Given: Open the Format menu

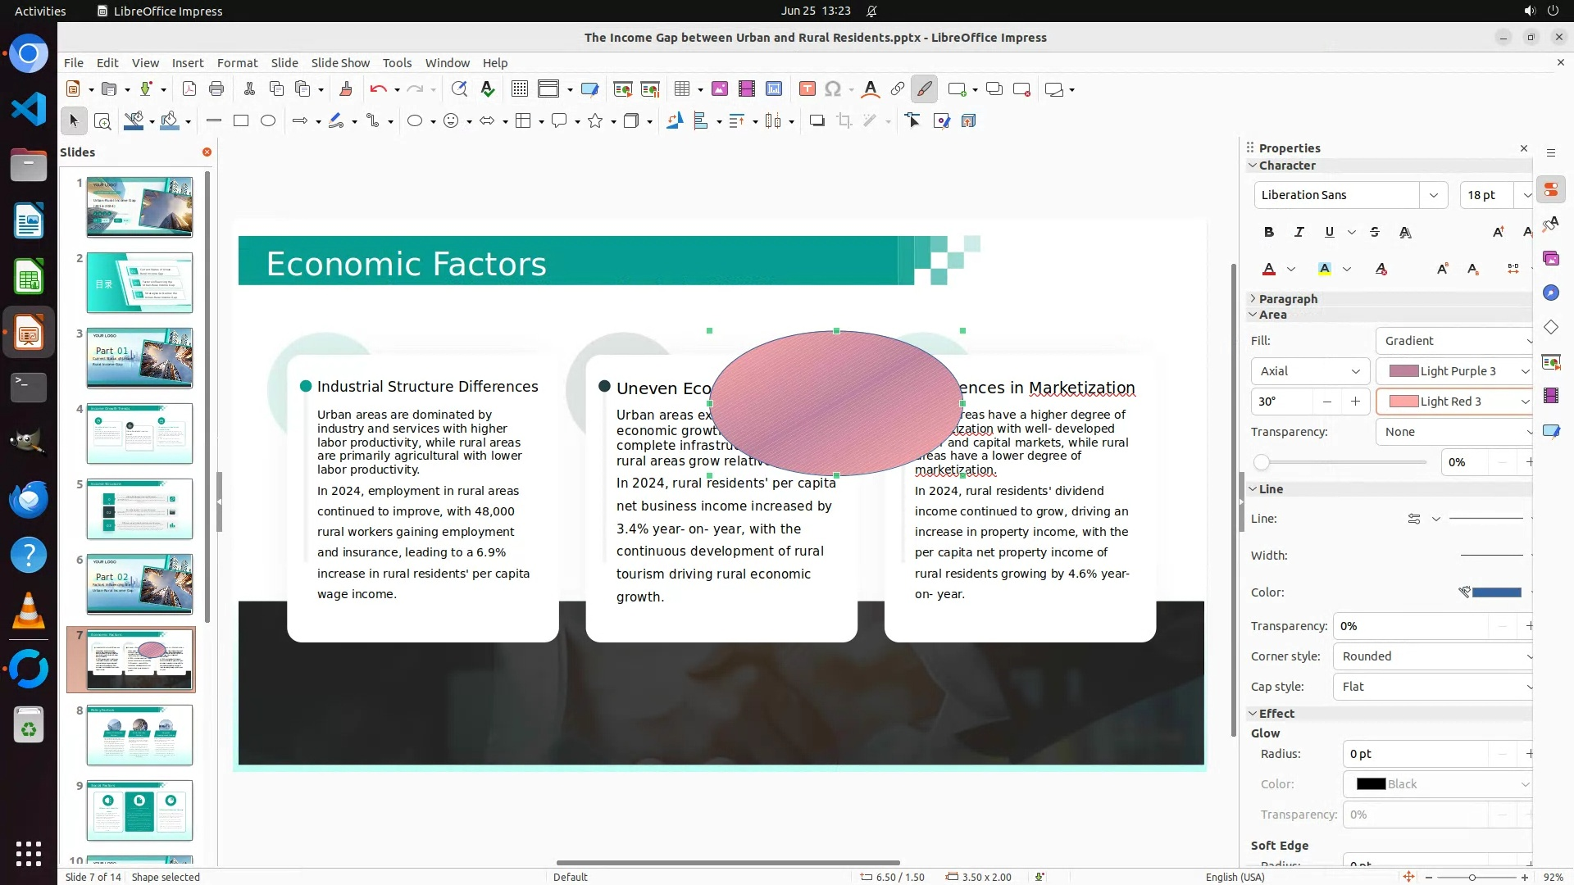Looking at the screenshot, I should [x=237, y=63].
